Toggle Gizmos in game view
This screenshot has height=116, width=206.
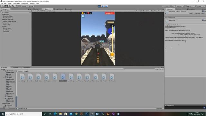click(x=160, y=11)
